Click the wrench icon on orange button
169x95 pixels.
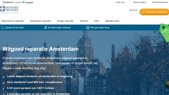(x=143, y=12)
